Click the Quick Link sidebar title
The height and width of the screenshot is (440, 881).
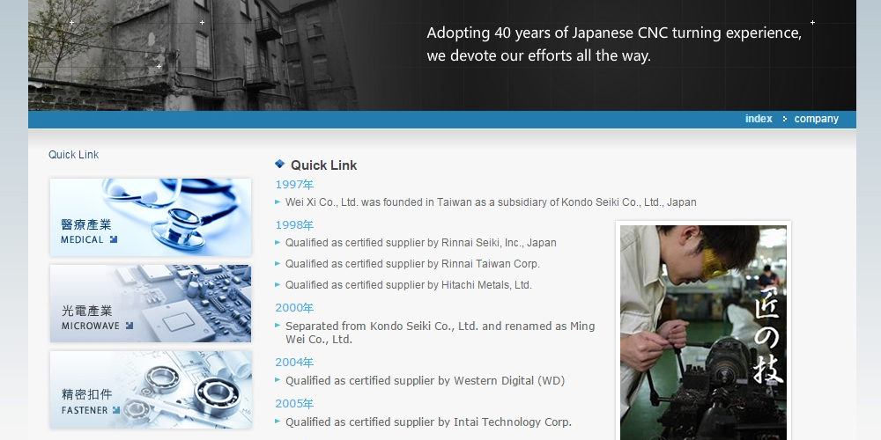pos(74,155)
